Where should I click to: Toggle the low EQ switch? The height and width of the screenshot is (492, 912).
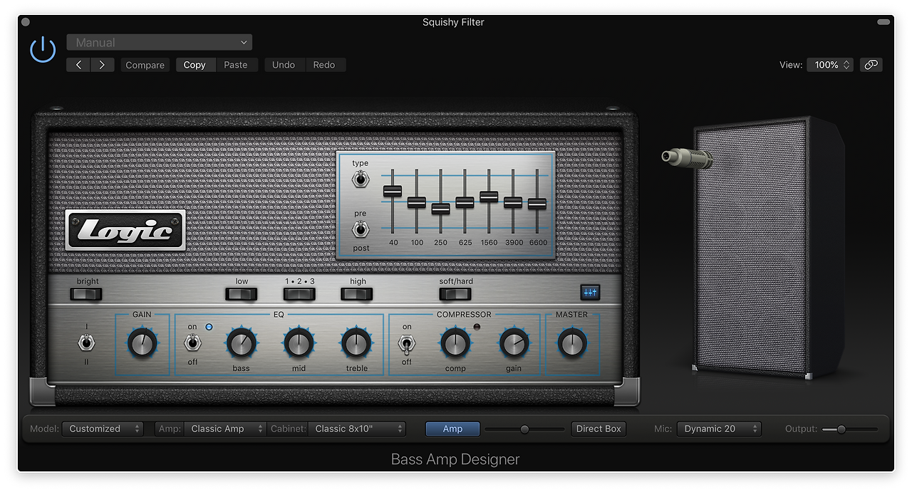242,293
